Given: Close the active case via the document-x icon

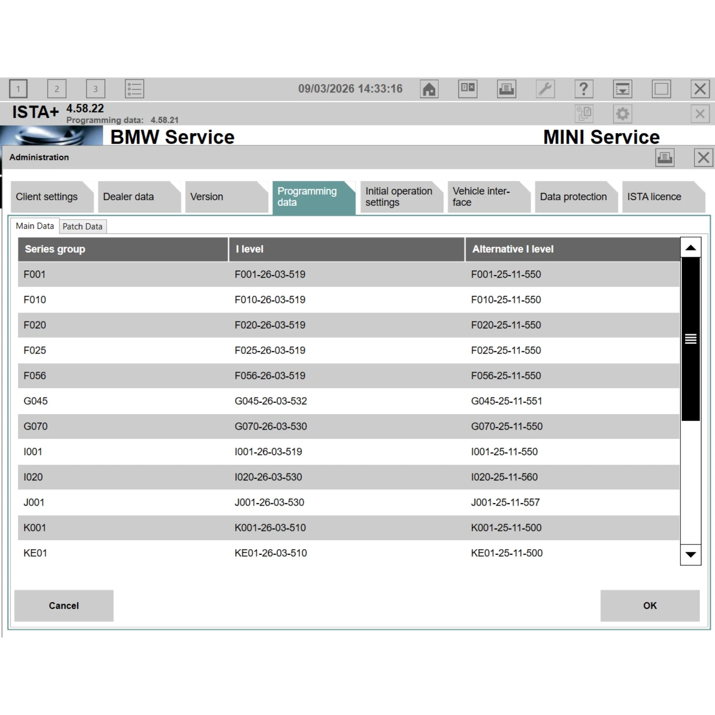Looking at the screenshot, I should (x=467, y=89).
